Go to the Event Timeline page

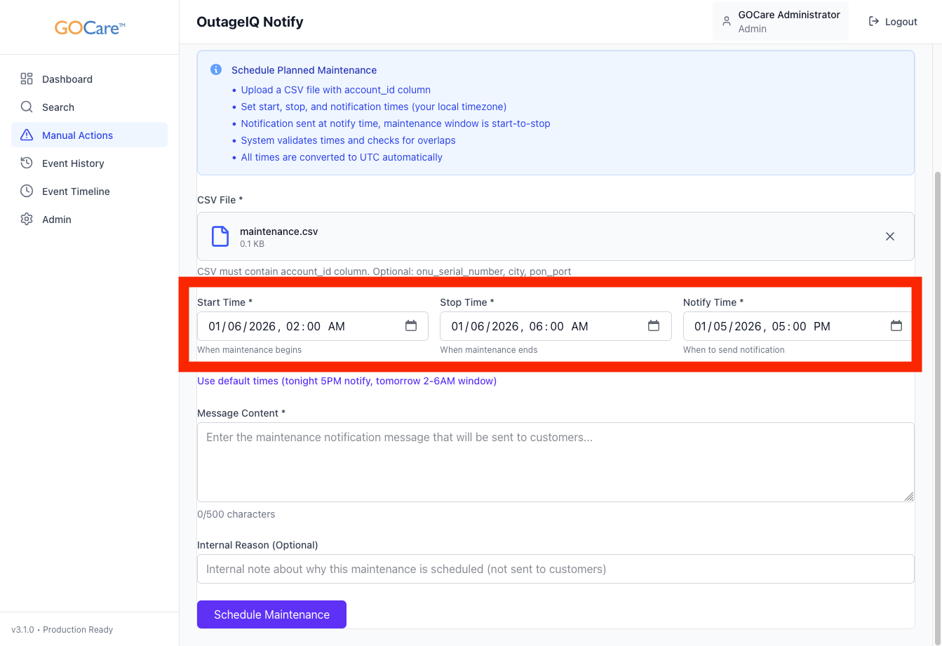click(x=76, y=191)
